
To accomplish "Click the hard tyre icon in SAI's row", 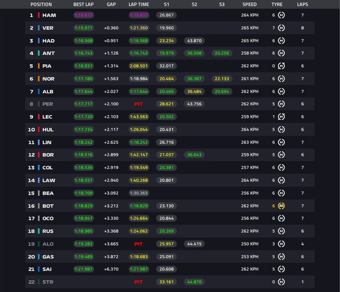I will click(x=281, y=269).
